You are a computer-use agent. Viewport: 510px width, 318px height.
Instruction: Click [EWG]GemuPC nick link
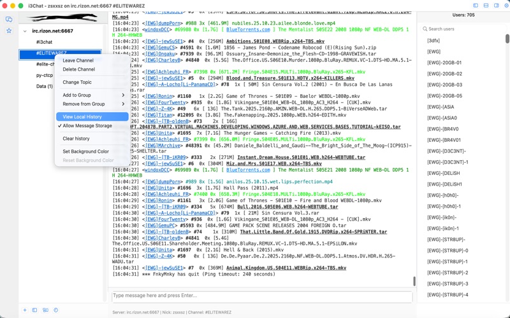click(160, 225)
